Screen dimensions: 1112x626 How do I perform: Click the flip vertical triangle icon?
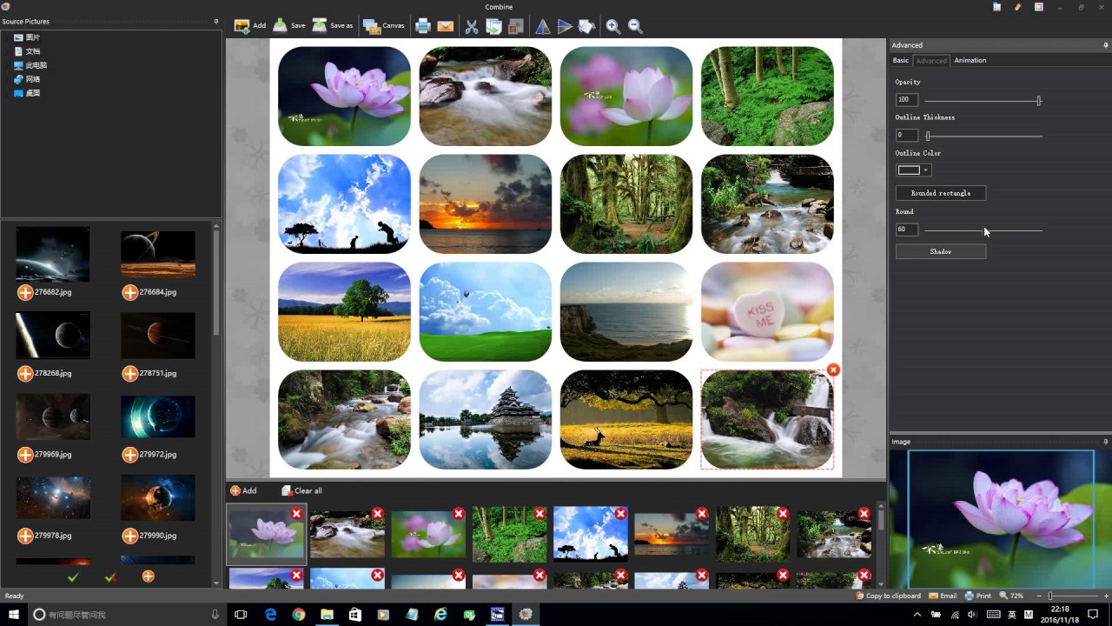pyautogui.click(x=565, y=26)
